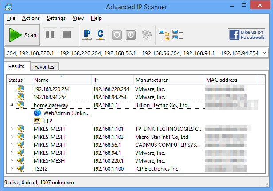The height and width of the screenshot is (191, 273).
Task: Collapse the home.gateway tree node
Action: point(12,105)
